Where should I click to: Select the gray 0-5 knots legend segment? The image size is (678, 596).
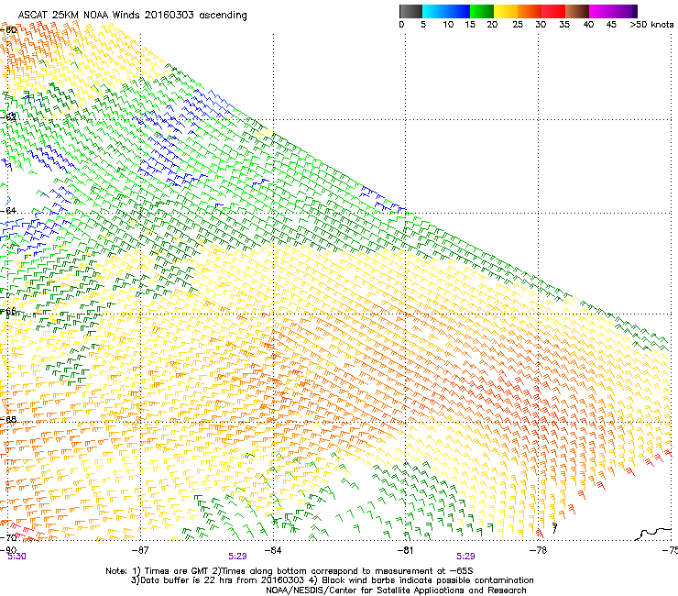point(410,11)
